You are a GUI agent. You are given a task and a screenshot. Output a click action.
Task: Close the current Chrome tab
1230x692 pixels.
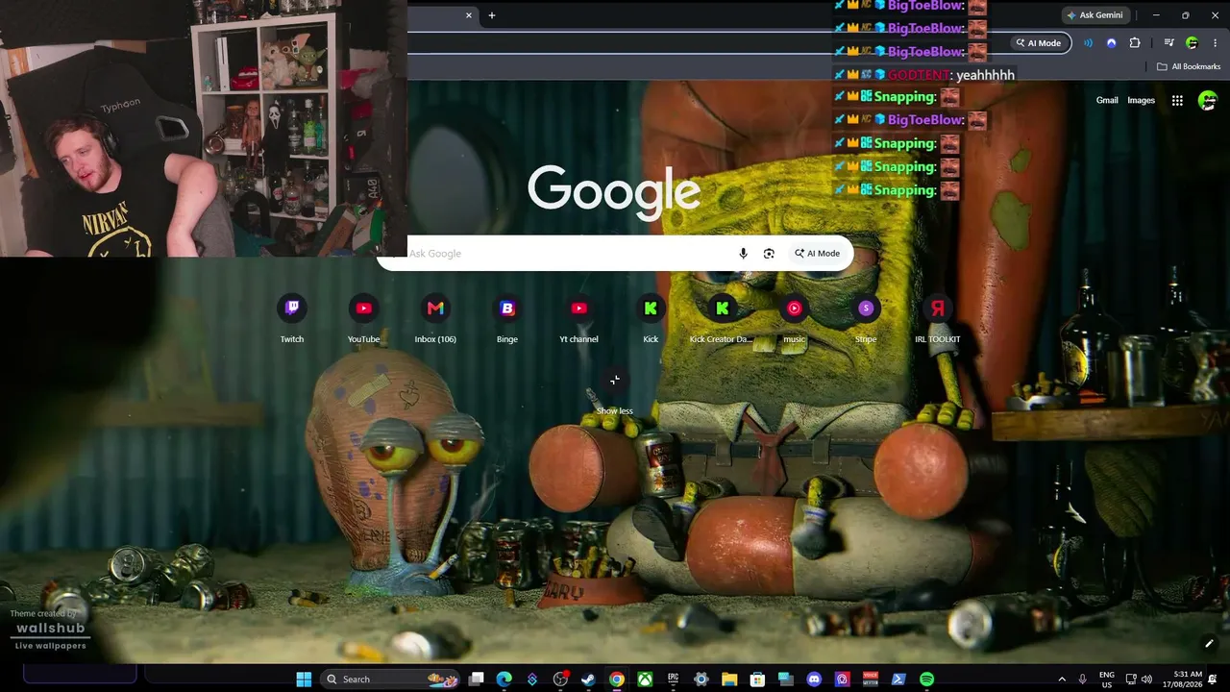pos(469,15)
